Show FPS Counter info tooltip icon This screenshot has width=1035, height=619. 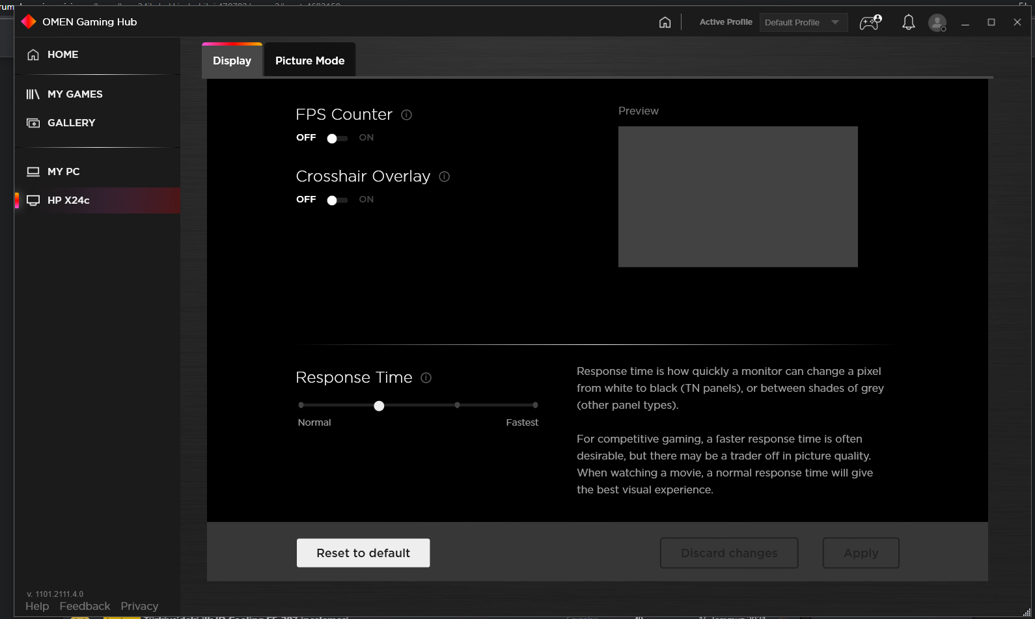[x=406, y=115]
